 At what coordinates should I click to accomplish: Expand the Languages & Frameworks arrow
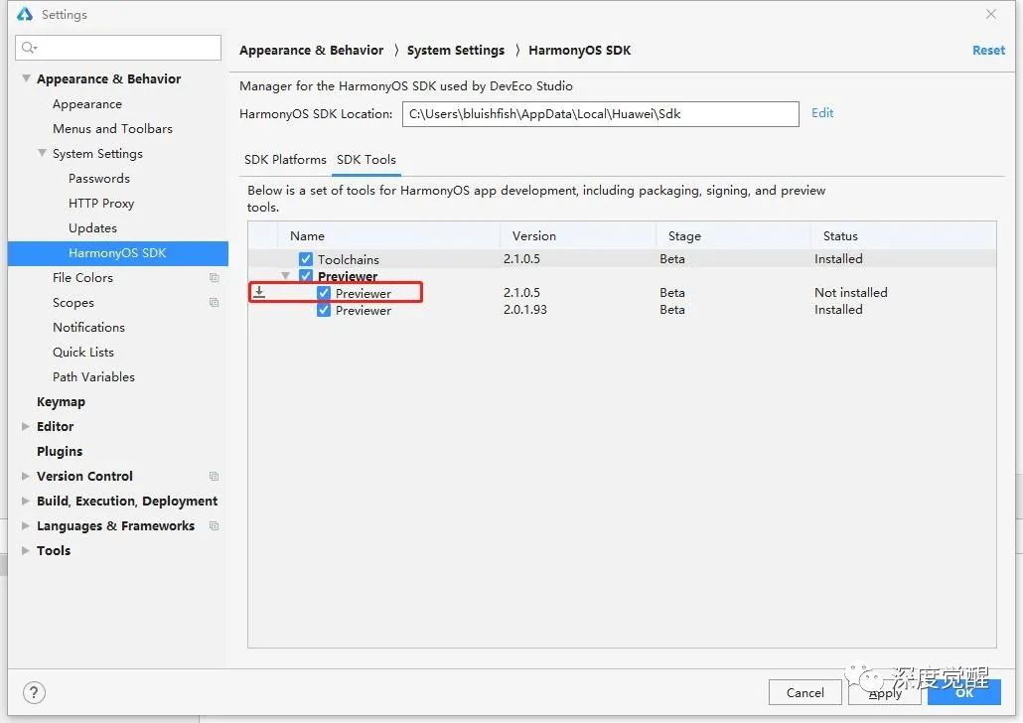26,526
